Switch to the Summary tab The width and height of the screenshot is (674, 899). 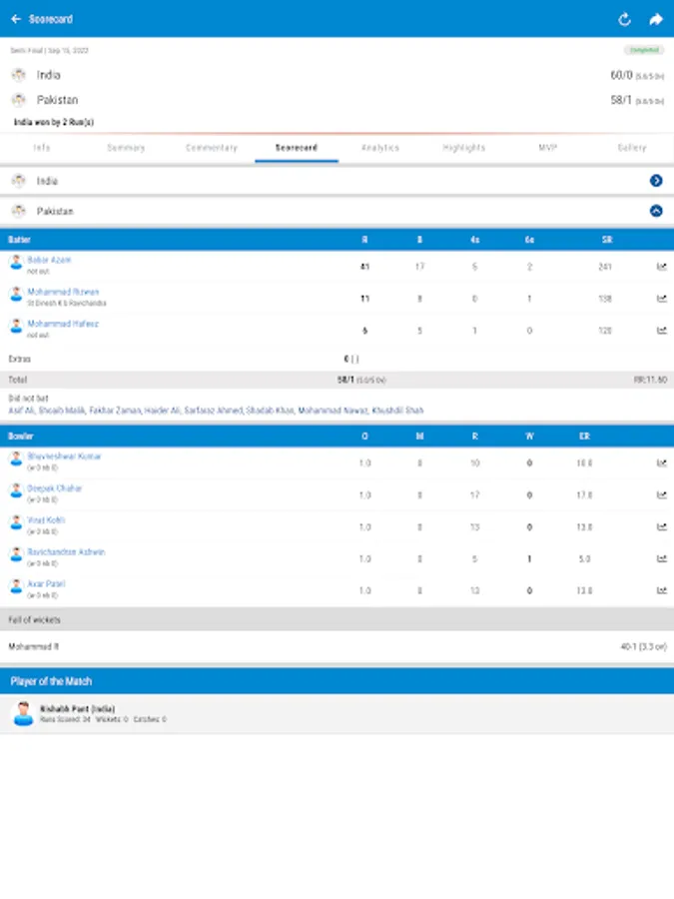click(126, 148)
